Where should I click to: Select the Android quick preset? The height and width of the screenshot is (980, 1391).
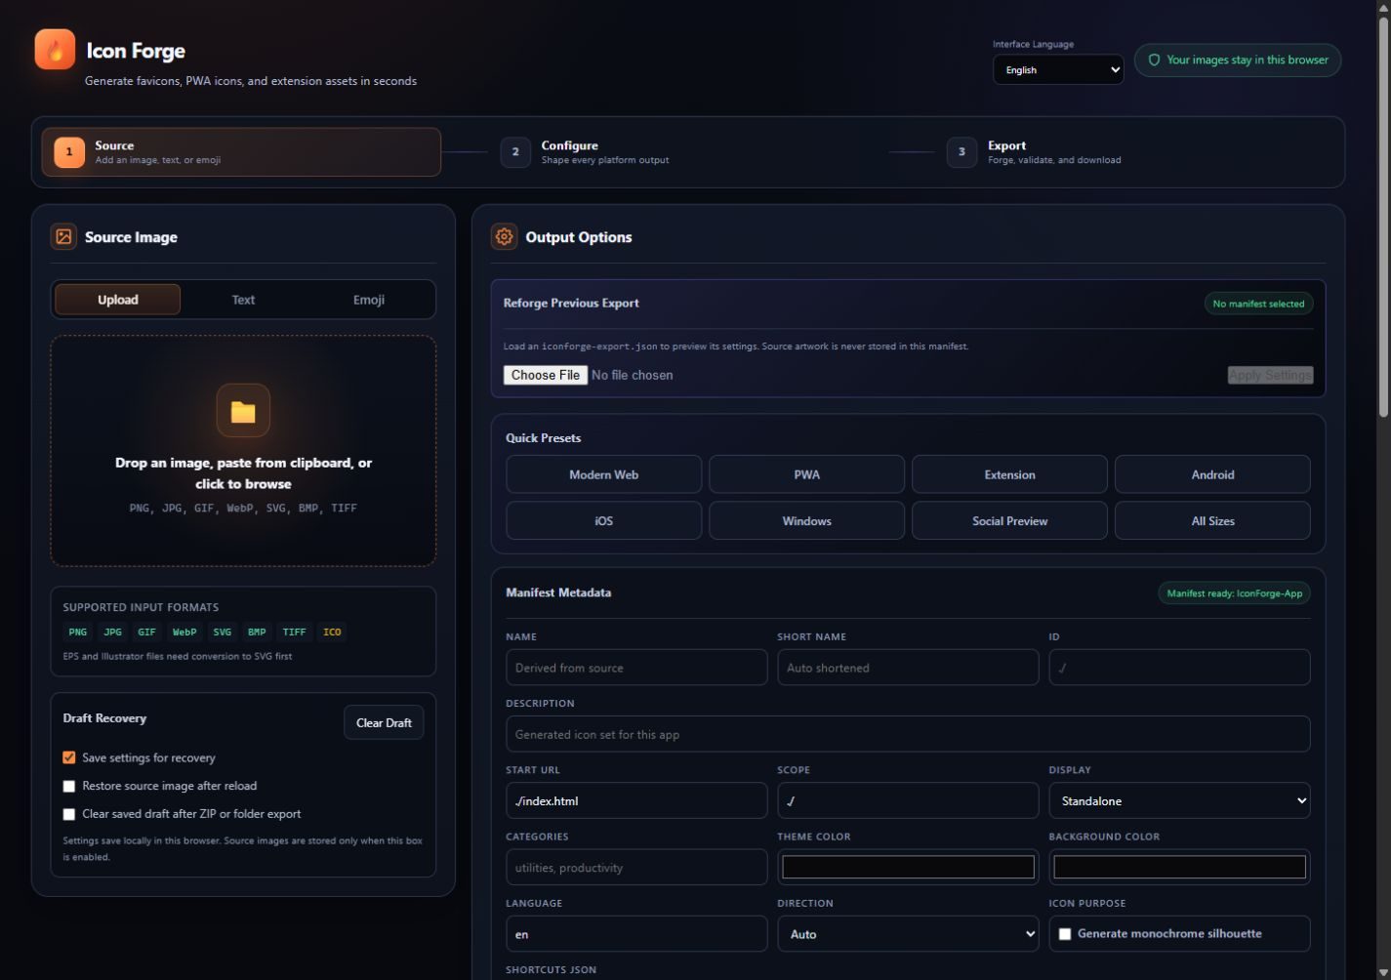click(1213, 474)
